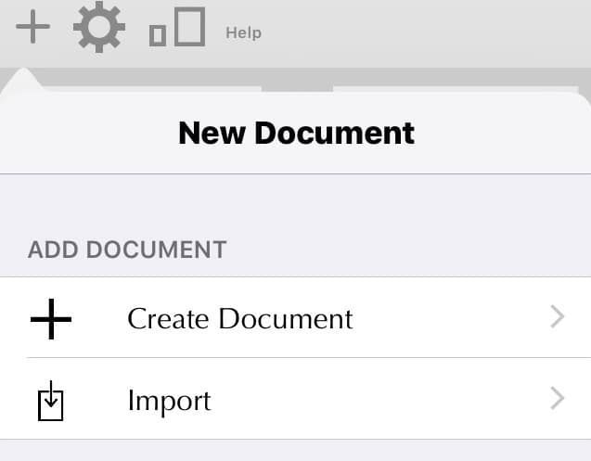Click the device size preview icon
This screenshot has height=461, width=591.
[177, 28]
